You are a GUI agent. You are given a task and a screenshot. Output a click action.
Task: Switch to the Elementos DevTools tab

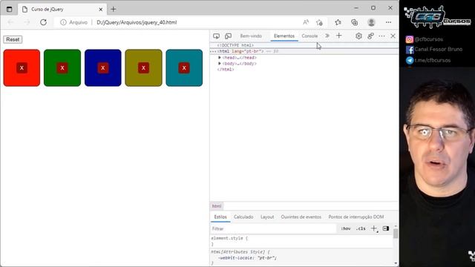point(284,36)
